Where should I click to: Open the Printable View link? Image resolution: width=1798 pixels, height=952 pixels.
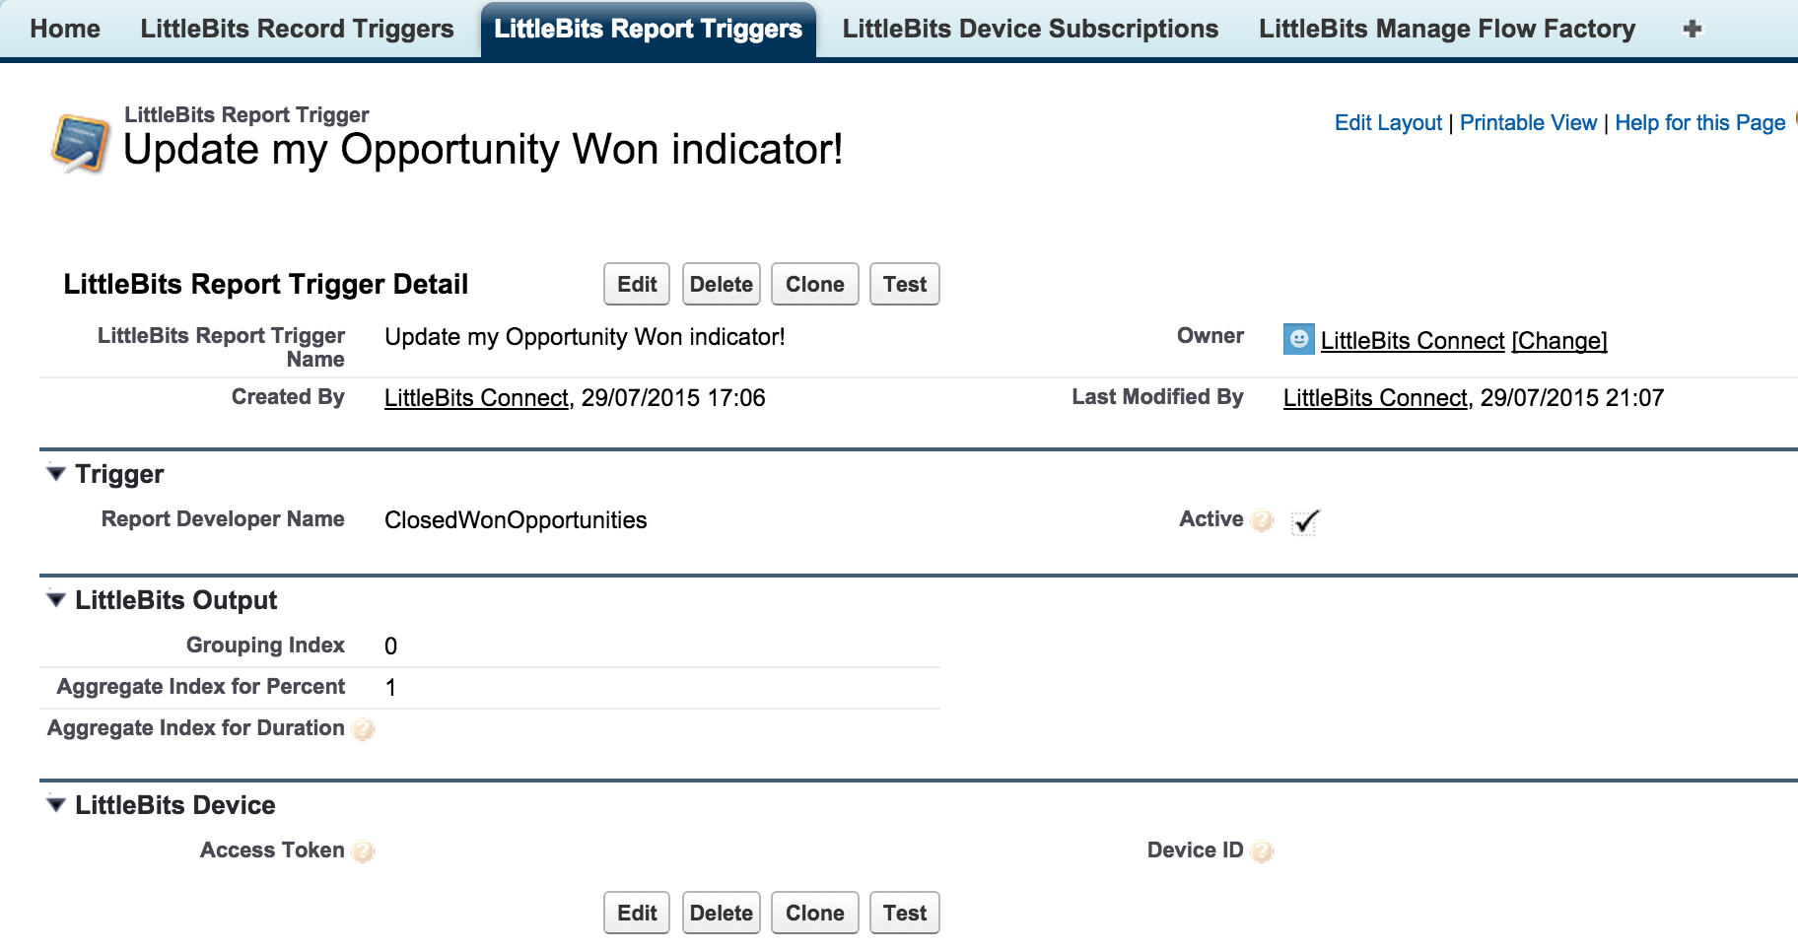click(1528, 123)
